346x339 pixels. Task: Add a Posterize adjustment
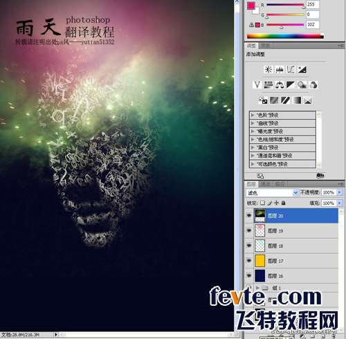(x=274, y=100)
